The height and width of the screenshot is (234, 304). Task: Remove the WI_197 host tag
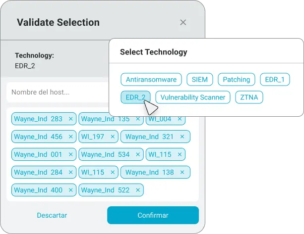pos(113,137)
